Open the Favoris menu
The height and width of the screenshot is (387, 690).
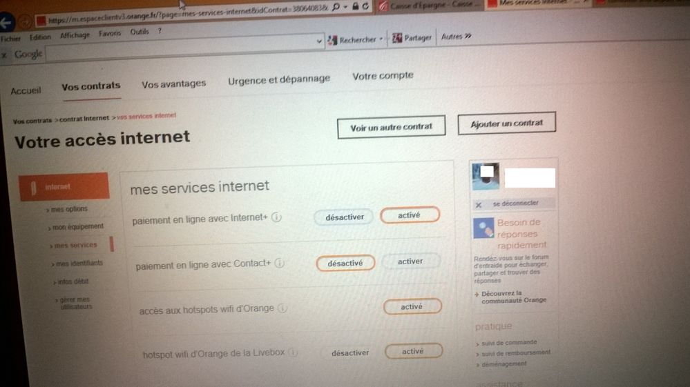(x=110, y=33)
